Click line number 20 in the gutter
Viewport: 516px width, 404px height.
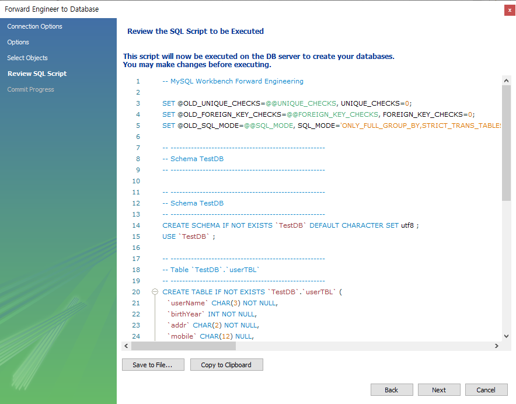pos(136,292)
